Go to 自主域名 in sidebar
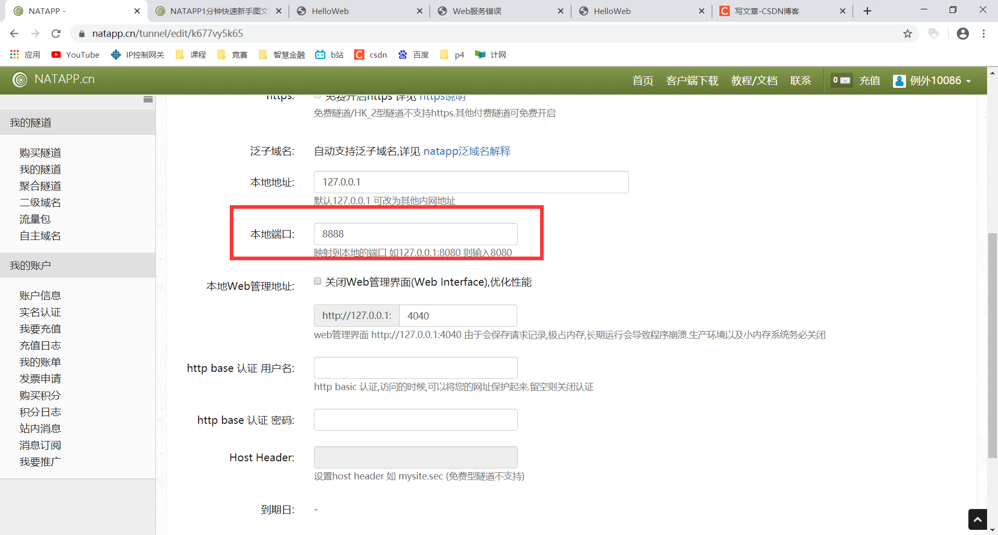This screenshot has height=535, width=998. pyautogui.click(x=40, y=236)
